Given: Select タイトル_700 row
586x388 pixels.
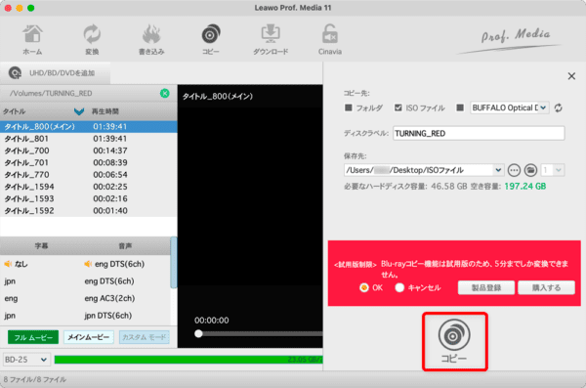Looking at the screenshot, I should (x=89, y=151).
